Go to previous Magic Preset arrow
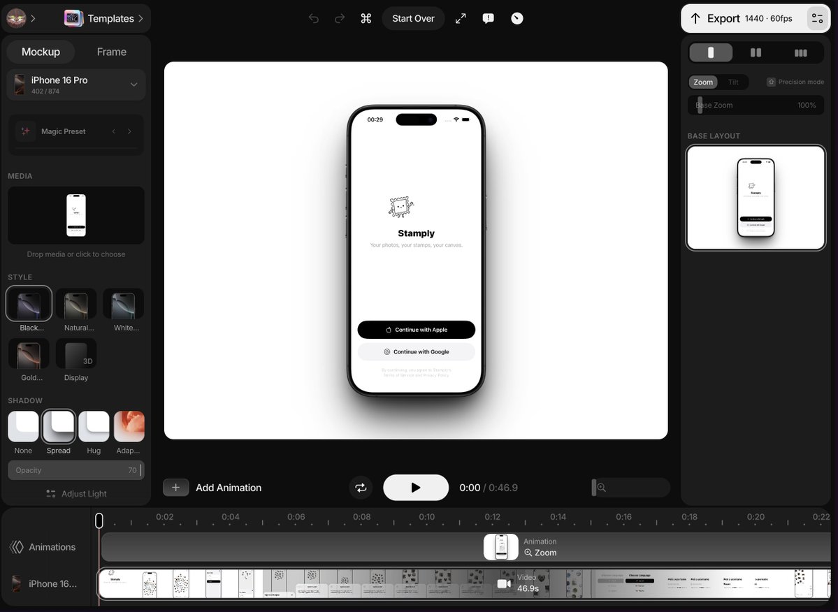Image resolution: width=838 pixels, height=612 pixels. coord(114,131)
